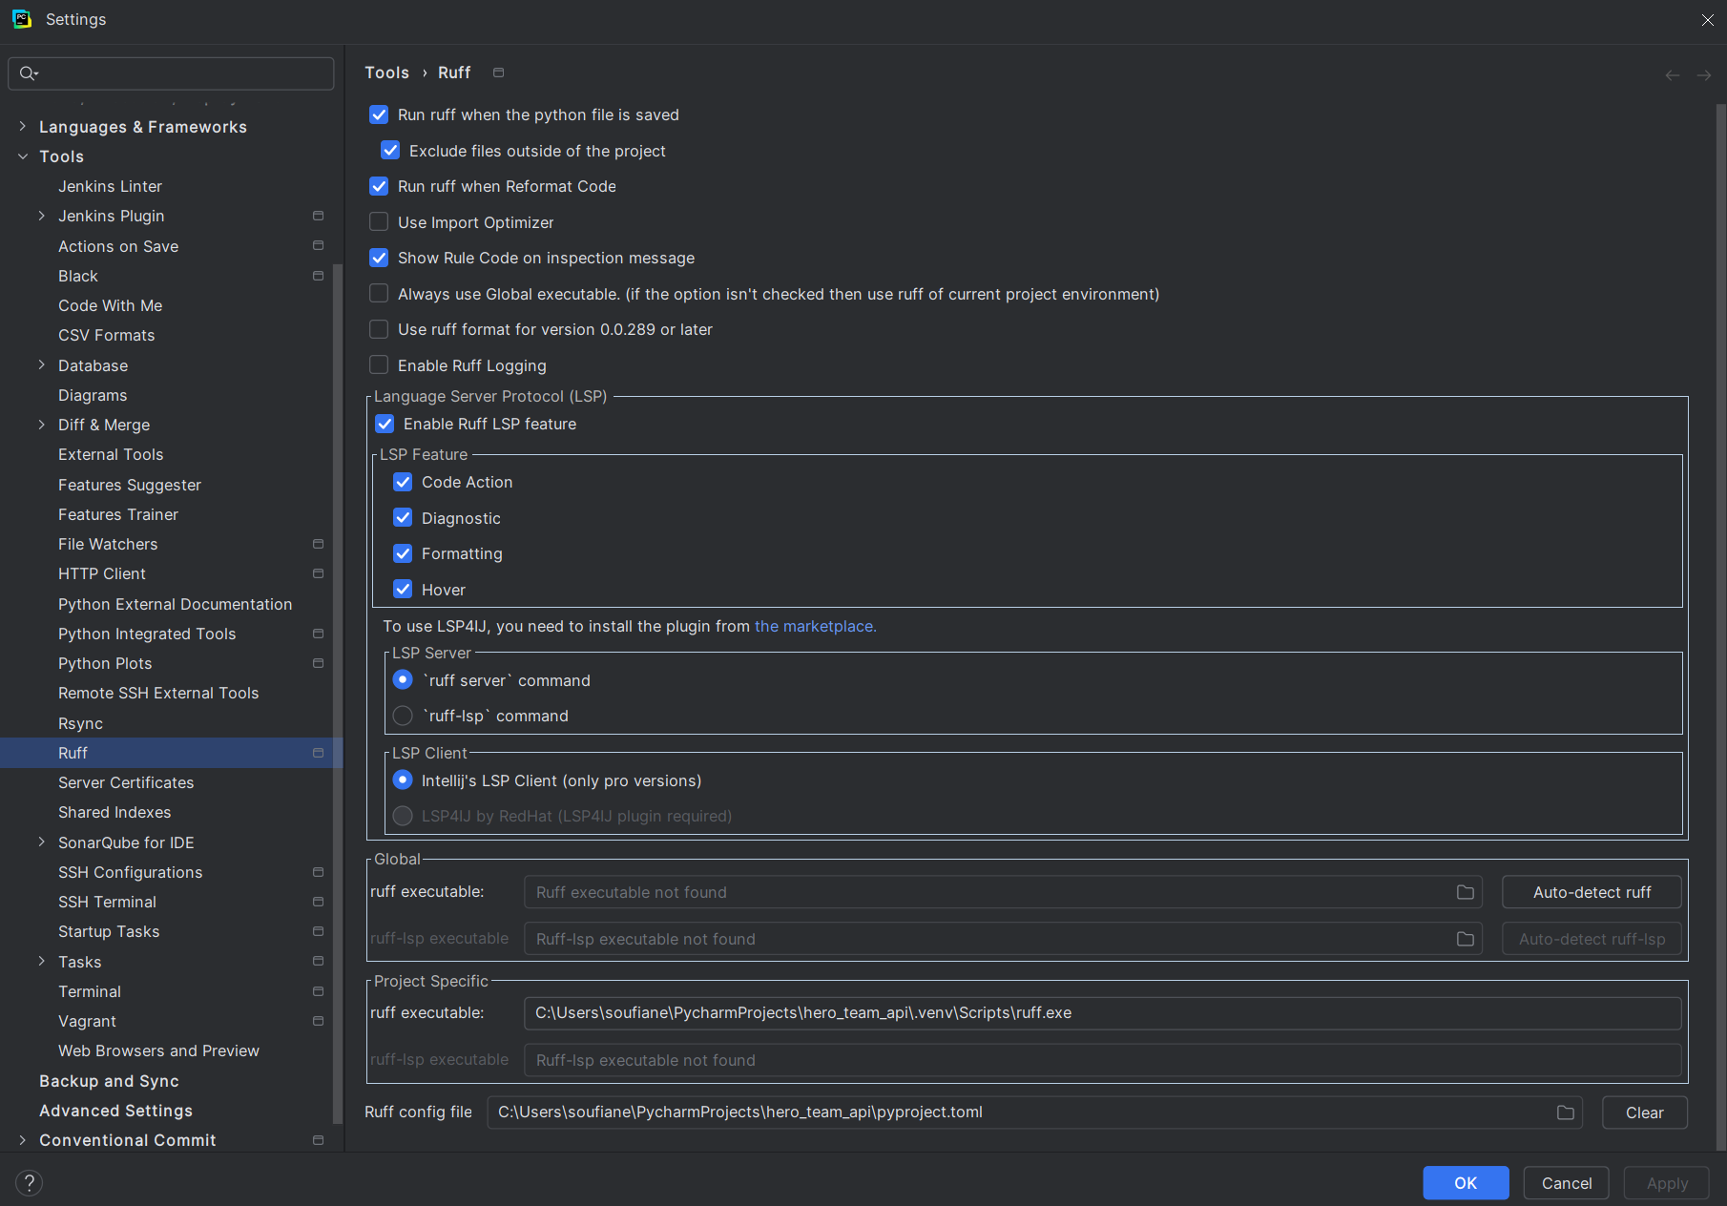
Task: Click project icon beside Terminal
Action: click(x=318, y=991)
